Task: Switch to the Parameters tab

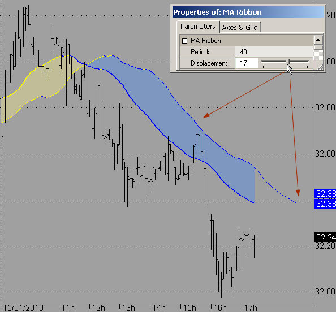Action: (198, 27)
